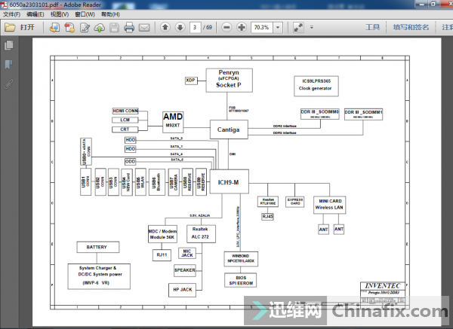
Task: Show bookmarks side panel
Action: [8, 64]
